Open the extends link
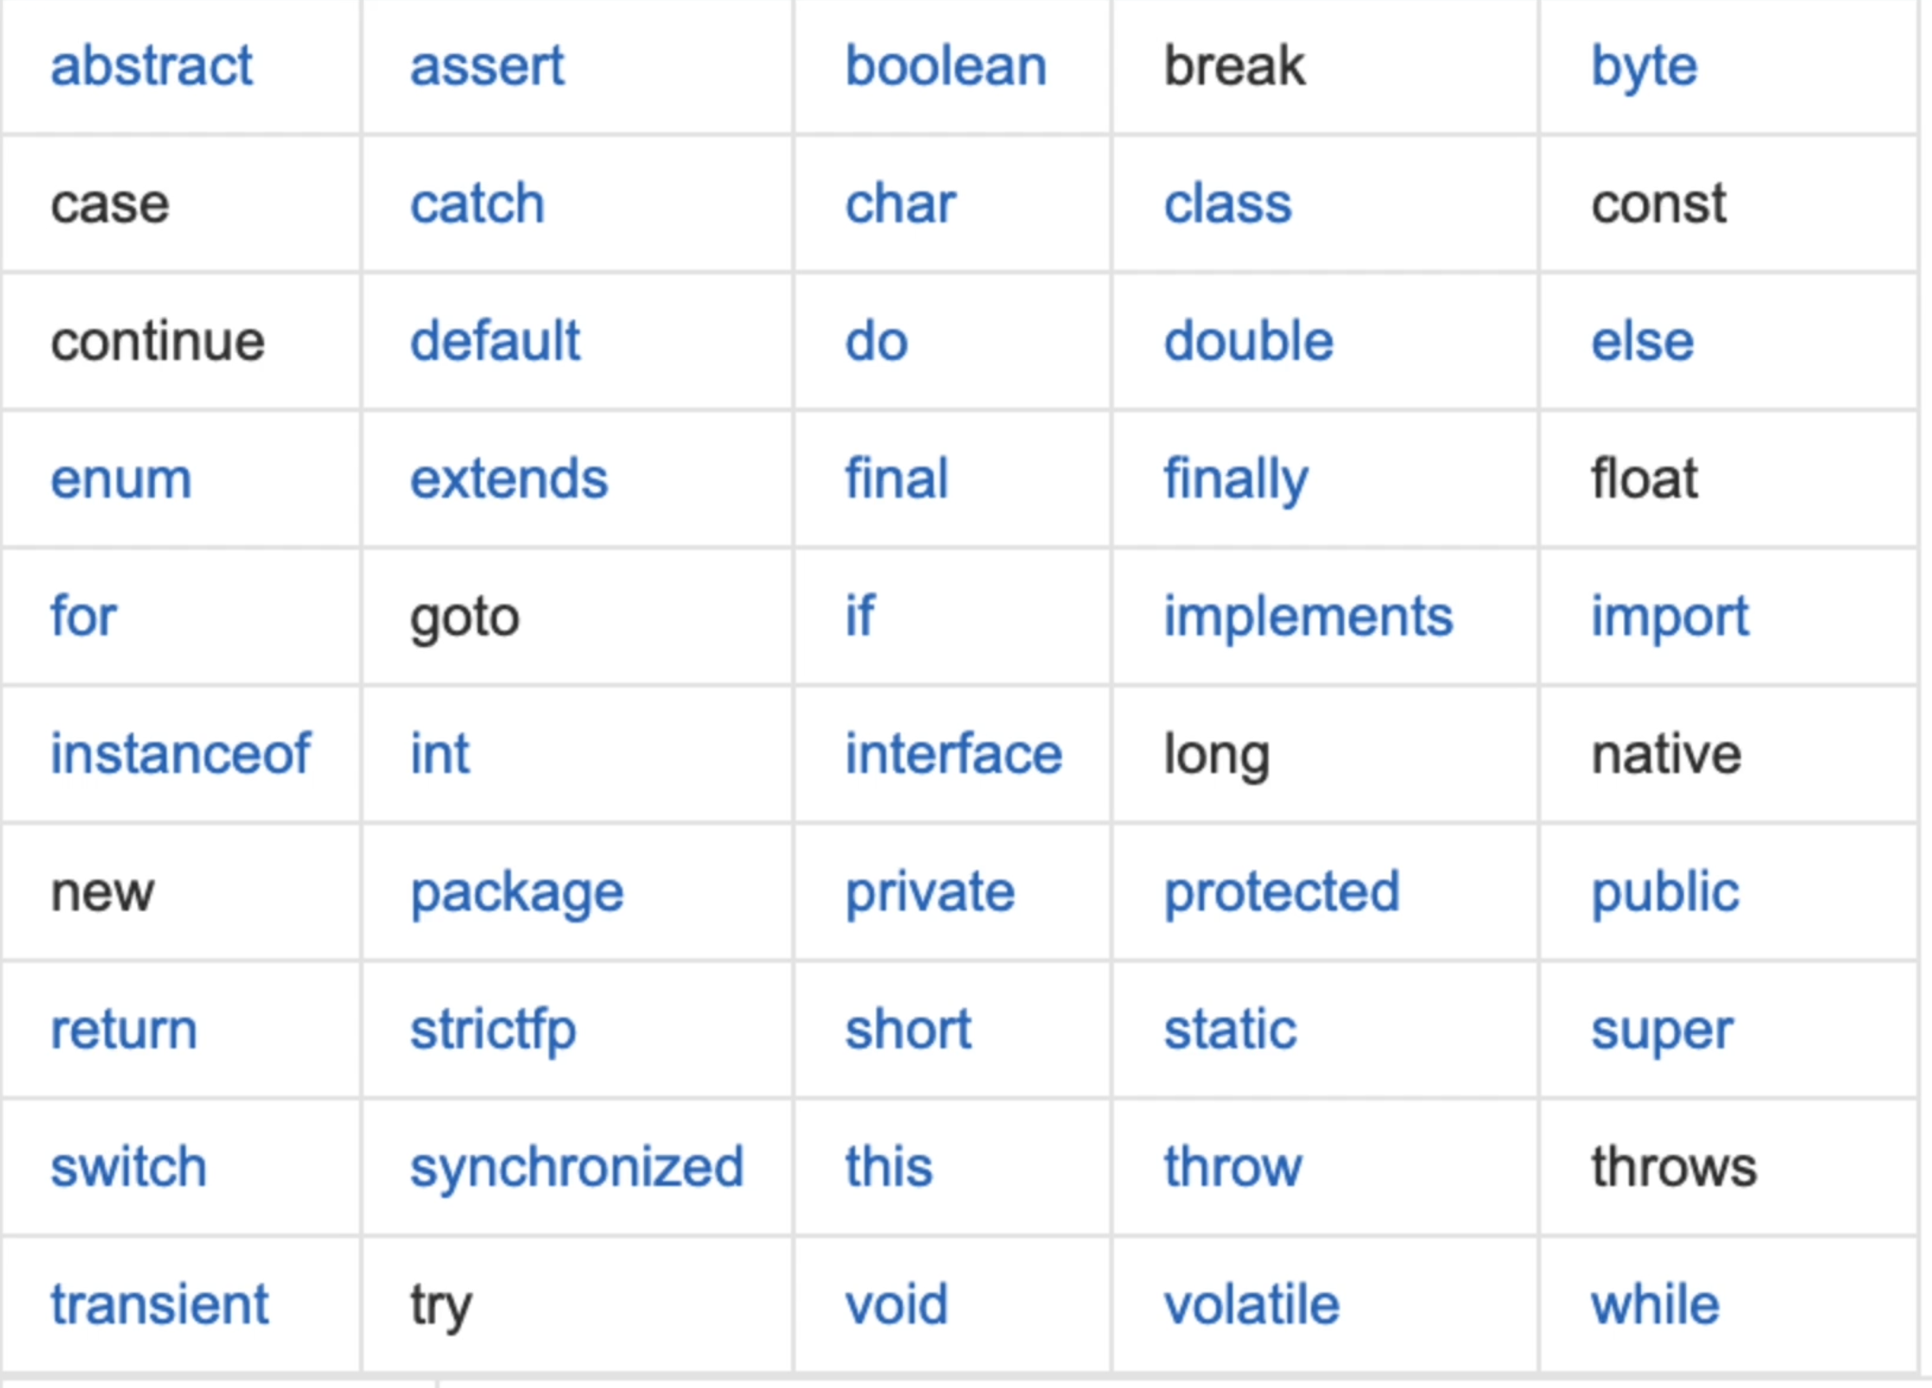Image resolution: width=1932 pixels, height=1388 pixels. click(x=509, y=479)
